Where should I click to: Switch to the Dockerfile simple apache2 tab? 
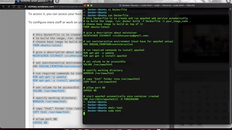pos(34,1)
